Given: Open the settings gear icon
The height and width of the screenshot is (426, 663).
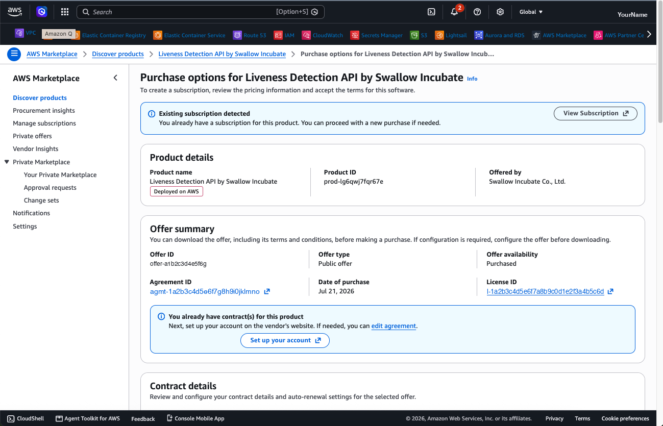Looking at the screenshot, I should pos(500,12).
